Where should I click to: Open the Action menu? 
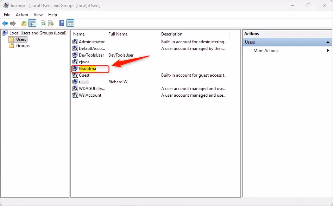22,15
